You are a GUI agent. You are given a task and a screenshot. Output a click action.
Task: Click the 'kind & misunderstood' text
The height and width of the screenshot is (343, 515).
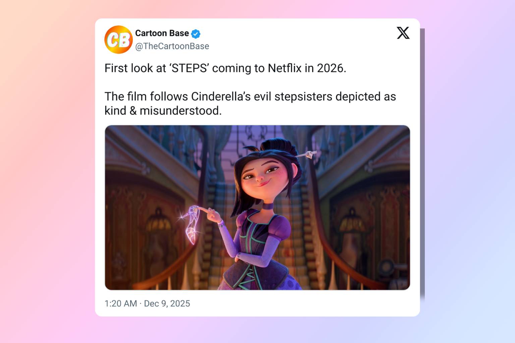[x=163, y=111]
